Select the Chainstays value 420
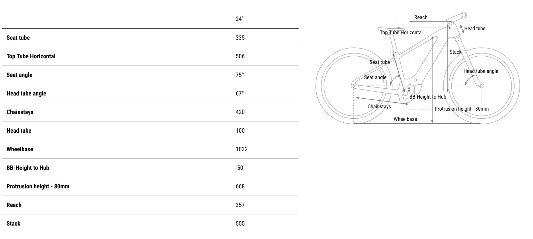 click(240, 112)
